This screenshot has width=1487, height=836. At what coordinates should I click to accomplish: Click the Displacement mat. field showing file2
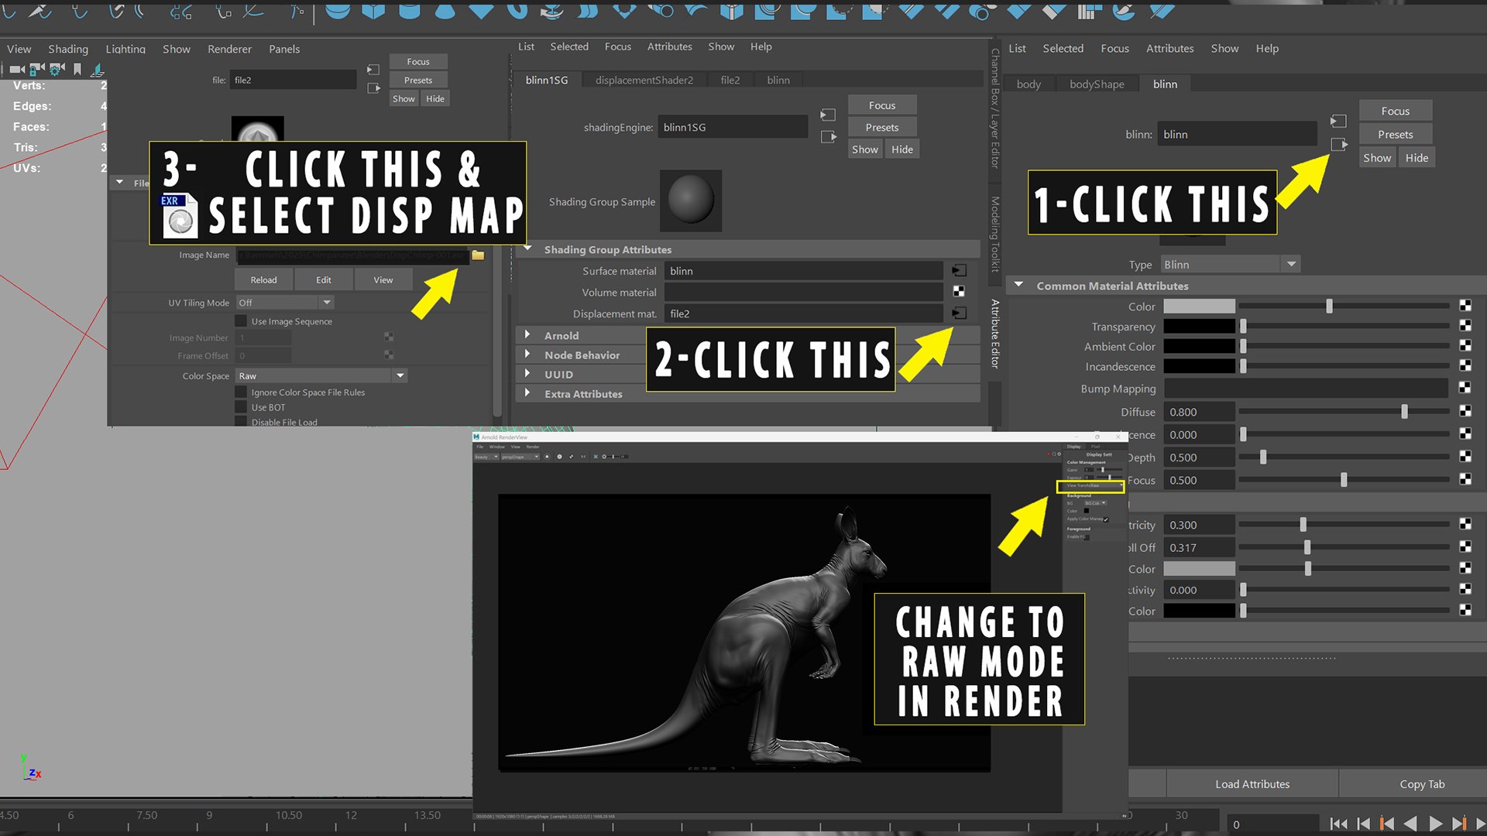click(x=804, y=313)
